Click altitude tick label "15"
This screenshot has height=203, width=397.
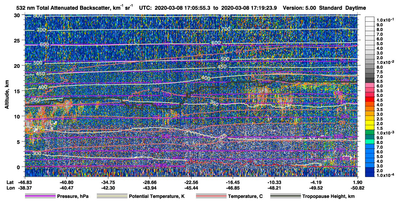tap(17, 91)
